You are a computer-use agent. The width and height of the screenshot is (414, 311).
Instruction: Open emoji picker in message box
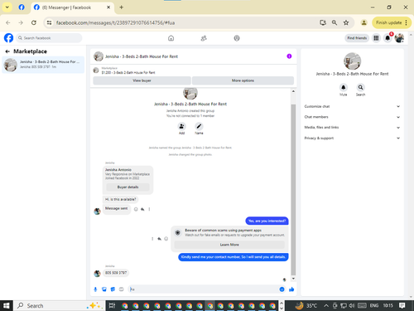(x=282, y=289)
